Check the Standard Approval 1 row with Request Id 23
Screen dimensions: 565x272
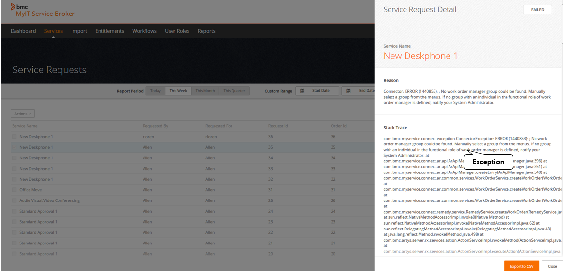[14, 222]
